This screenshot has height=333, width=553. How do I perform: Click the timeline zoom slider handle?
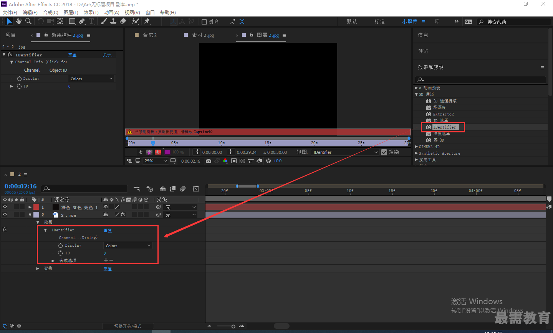233,326
